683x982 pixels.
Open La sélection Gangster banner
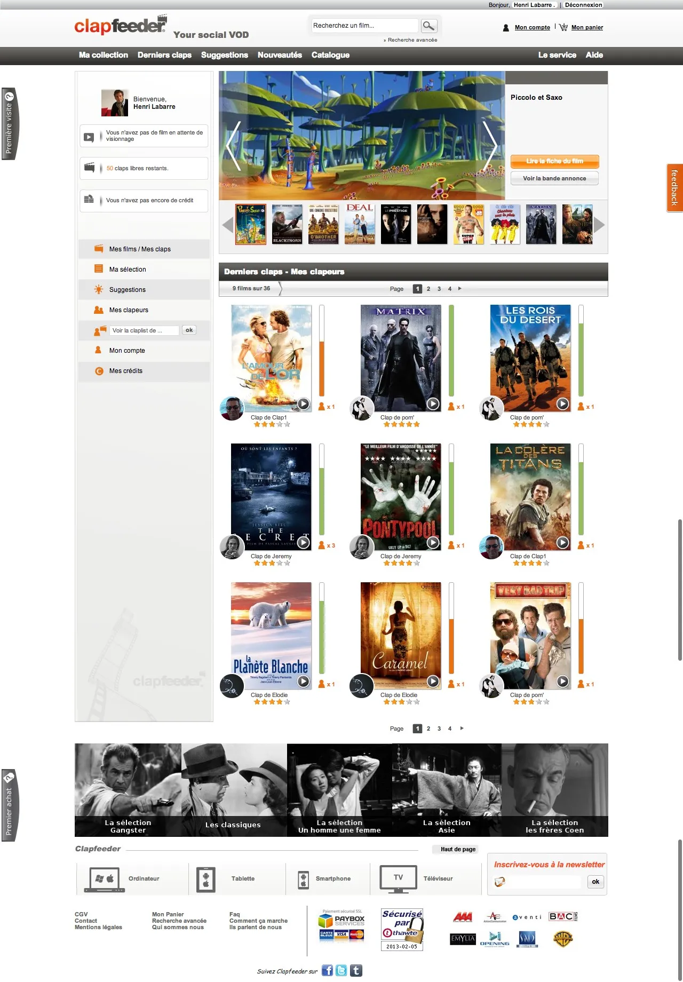(128, 789)
